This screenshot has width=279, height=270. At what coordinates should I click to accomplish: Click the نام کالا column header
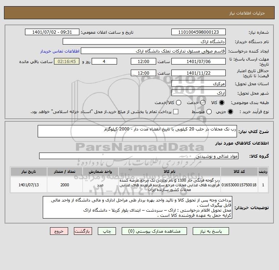click(x=170, y=171)
